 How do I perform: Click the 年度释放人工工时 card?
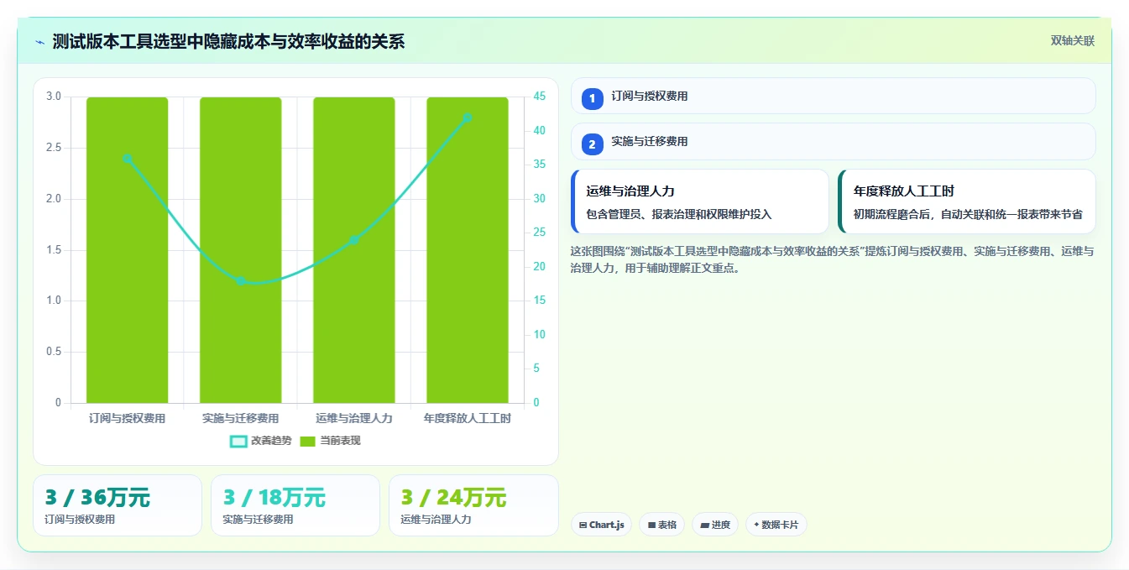(x=967, y=201)
